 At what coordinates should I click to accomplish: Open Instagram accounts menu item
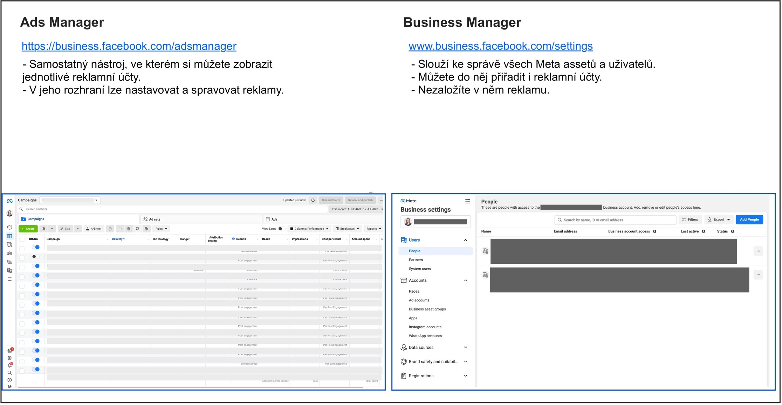coord(425,327)
